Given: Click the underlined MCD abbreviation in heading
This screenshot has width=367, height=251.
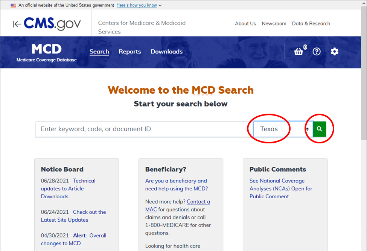Looking at the screenshot, I should coord(203,90).
